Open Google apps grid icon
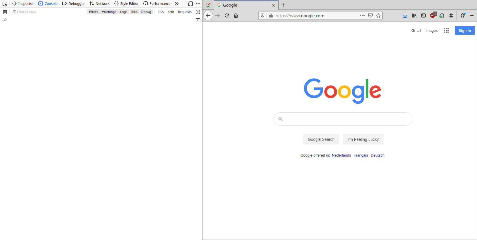This screenshot has width=477, height=240. (446, 30)
